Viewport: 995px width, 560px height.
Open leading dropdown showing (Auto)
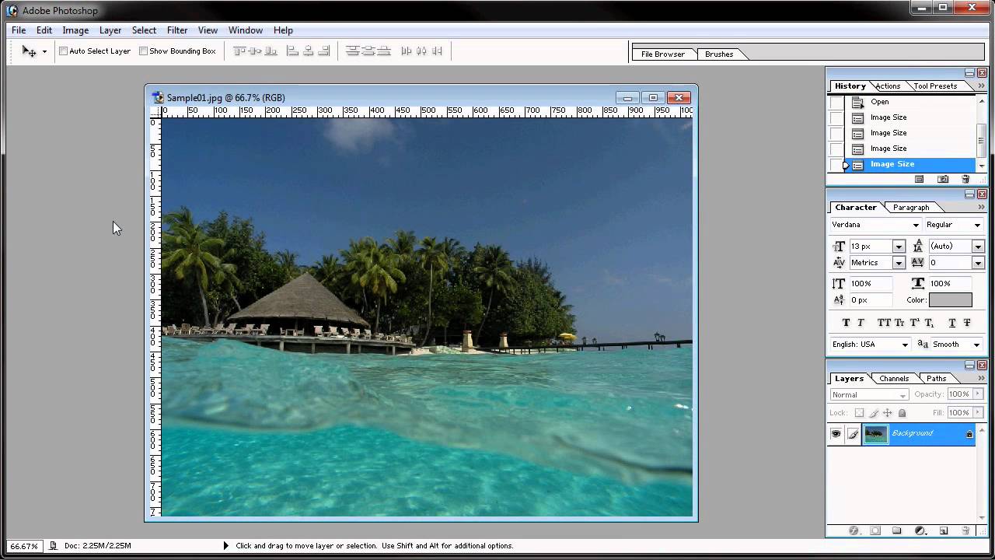point(978,247)
